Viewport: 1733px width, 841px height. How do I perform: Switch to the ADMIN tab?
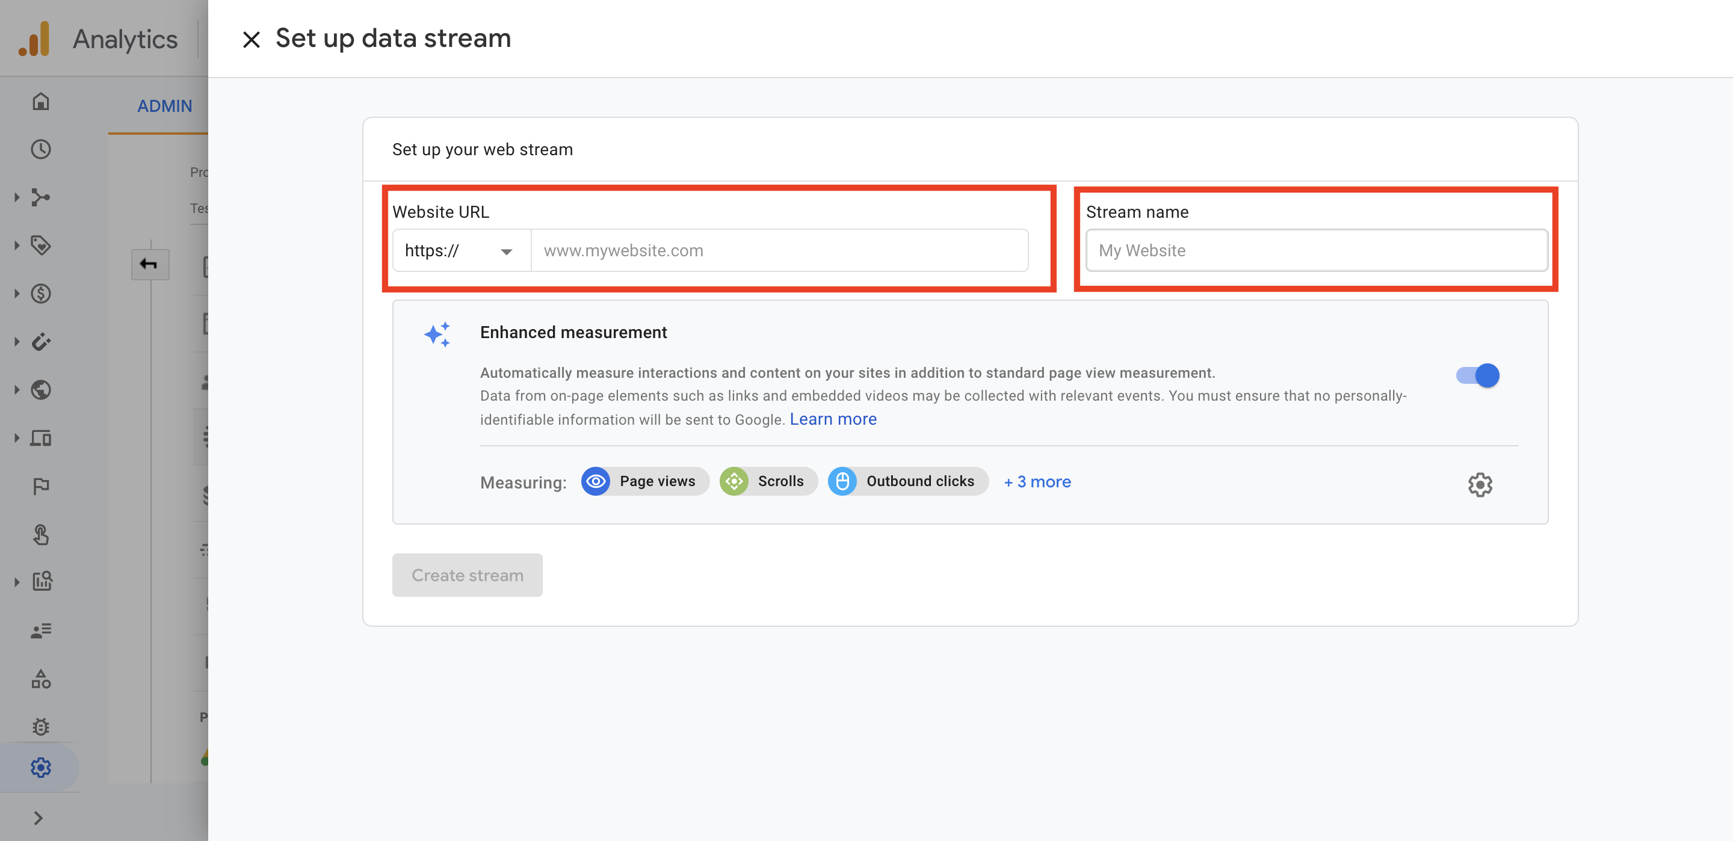pos(164,106)
